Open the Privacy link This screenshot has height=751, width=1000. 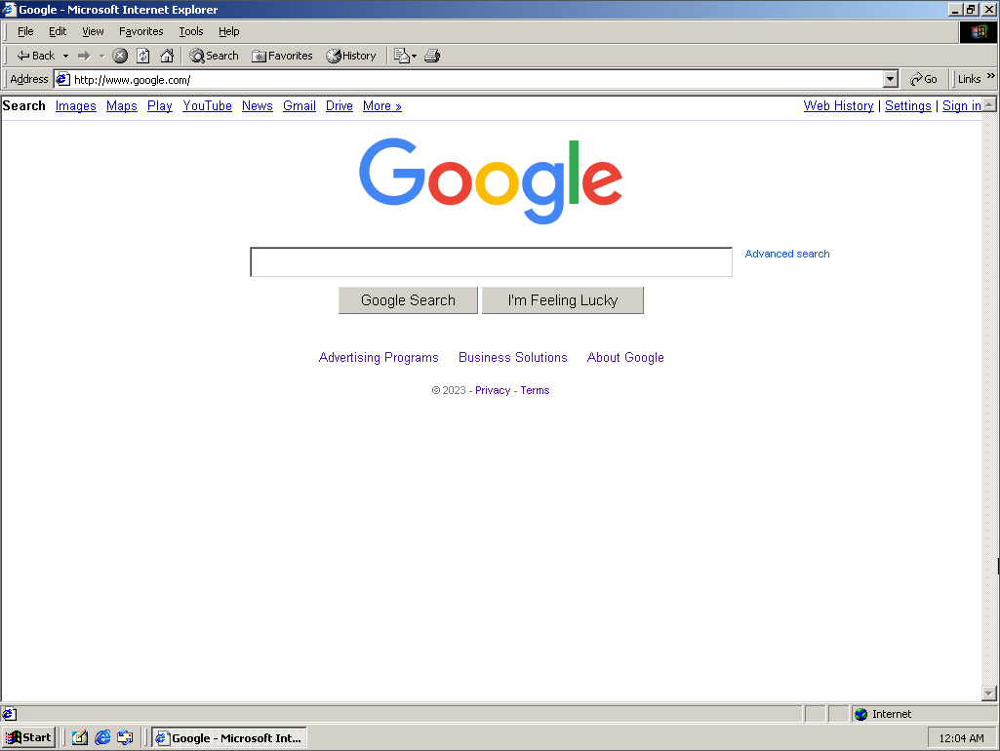(x=493, y=390)
